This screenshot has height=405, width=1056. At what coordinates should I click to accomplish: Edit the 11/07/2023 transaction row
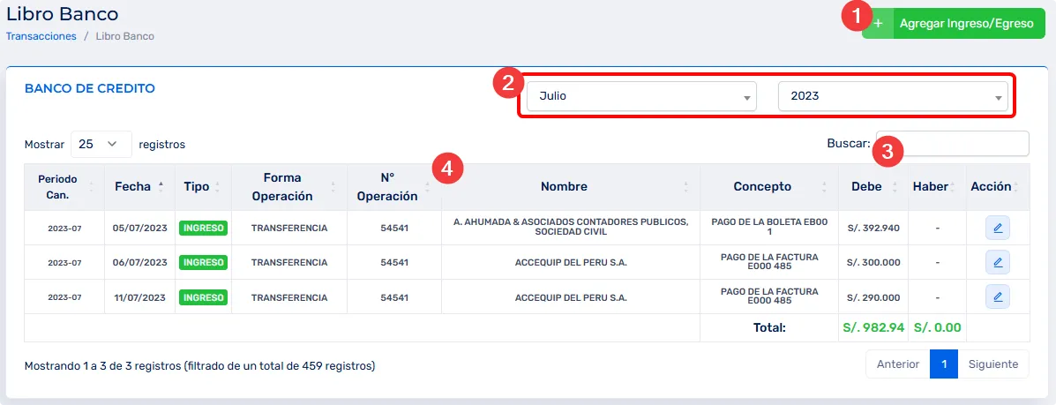[997, 297]
